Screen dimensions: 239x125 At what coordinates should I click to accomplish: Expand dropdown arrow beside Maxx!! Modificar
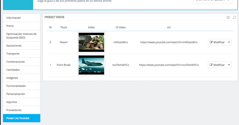click(x=229, y=42)
